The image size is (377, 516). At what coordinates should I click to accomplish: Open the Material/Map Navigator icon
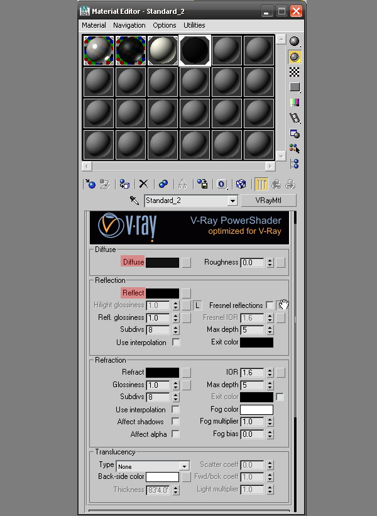pos(295,163)
